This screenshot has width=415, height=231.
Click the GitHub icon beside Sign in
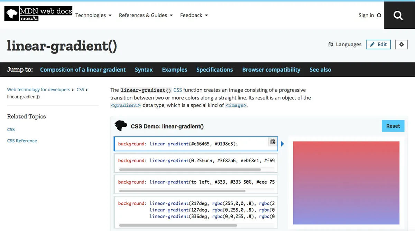pos(379,15)
